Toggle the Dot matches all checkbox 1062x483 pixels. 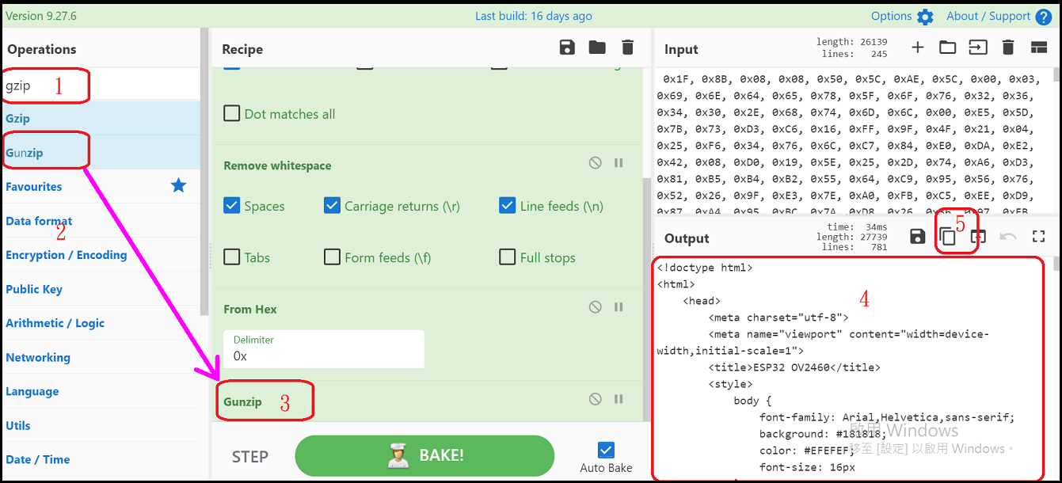pyautogui.click(x=231, y=113)
